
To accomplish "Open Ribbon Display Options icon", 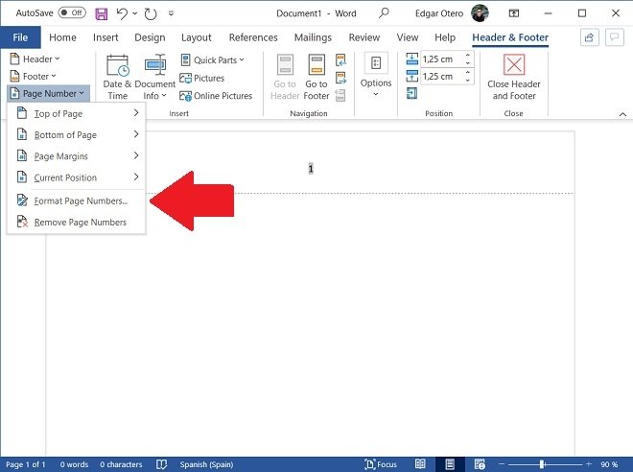I will pyautogui.click(x=513, y=13).
